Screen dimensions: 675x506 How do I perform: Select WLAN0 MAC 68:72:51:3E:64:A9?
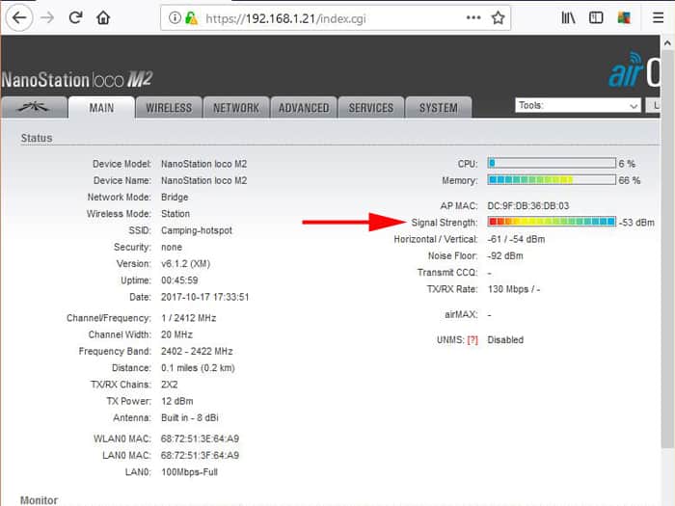click(200, 439)
